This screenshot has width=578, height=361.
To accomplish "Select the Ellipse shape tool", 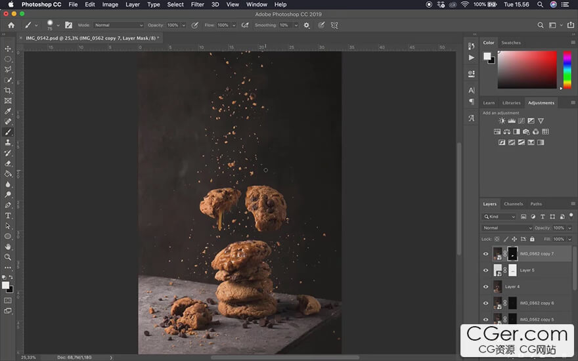I will [x=8, y=236].
